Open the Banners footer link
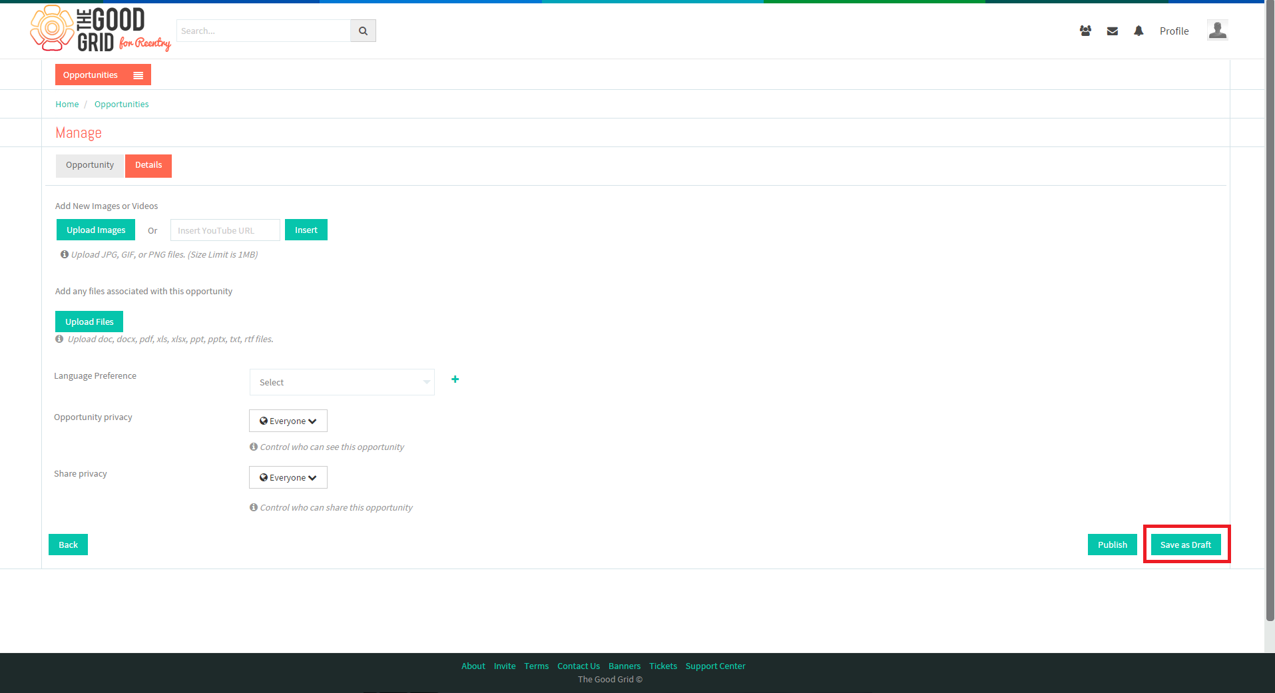 click(x=625, y=666)
